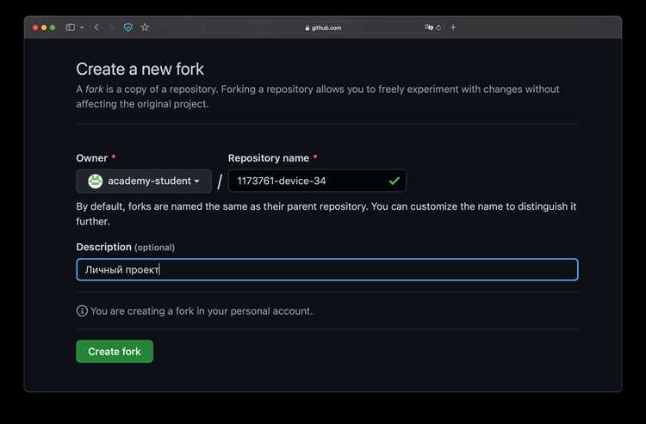Viewport: 646px width, 424px height.
Task: Edit the Repository name field
Action: point(317,181)
